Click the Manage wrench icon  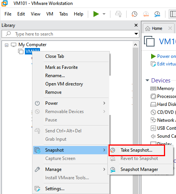[x=37, y=169]
